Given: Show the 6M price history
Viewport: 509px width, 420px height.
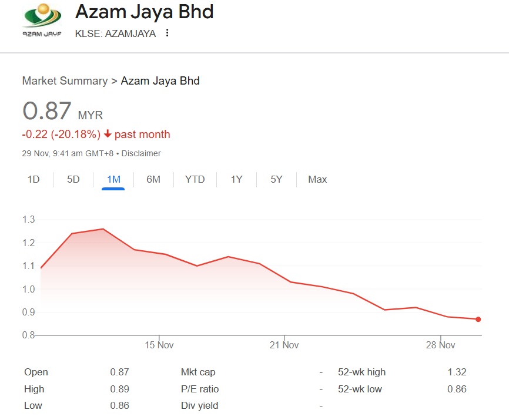Looking at the screenshot, I should click(153, 179).
